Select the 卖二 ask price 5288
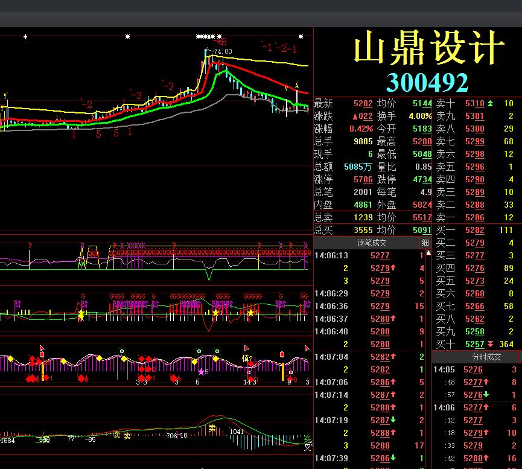This screenshot has width=522, height=469. (x=475, y=205)
